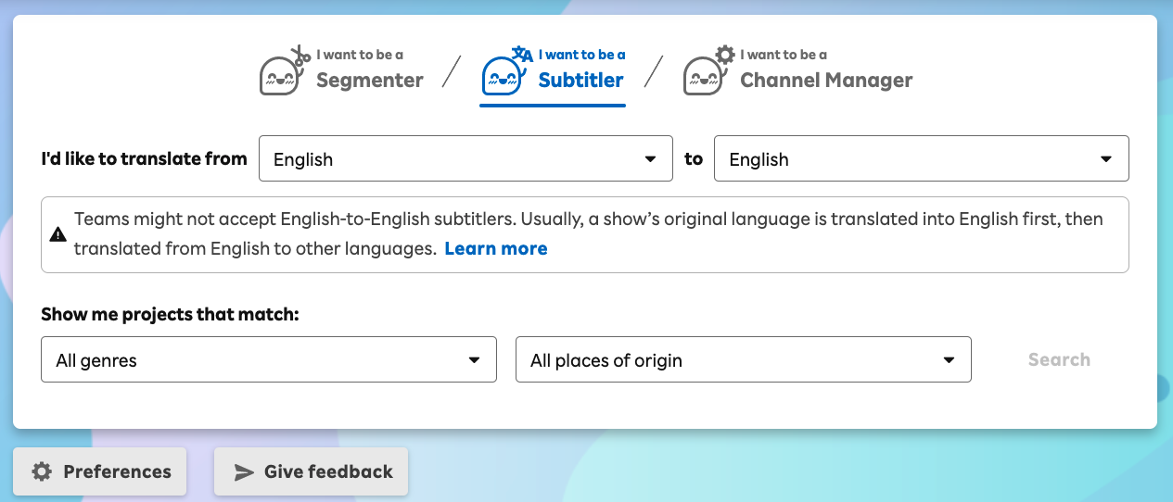Open the translate-to language dropdown
Image resolution: width=1173 pixels, height=502 pixels.
(922, 158)
